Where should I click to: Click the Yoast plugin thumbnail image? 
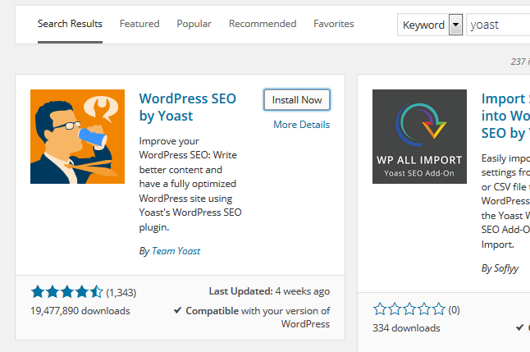77,136
